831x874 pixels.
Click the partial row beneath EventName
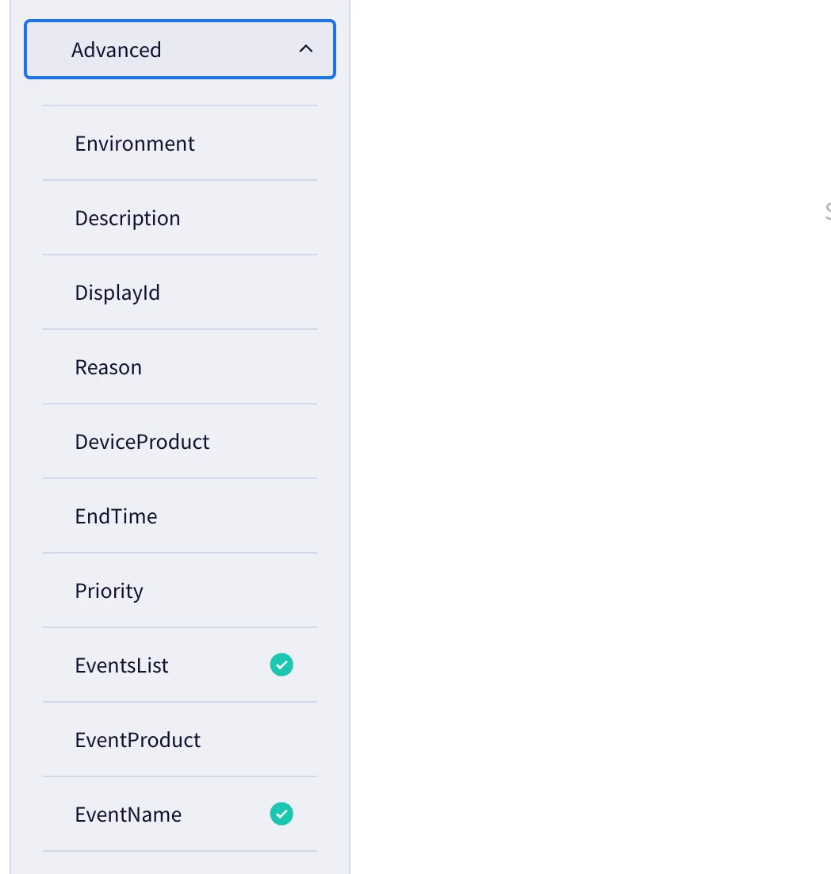tap(179, 863)
